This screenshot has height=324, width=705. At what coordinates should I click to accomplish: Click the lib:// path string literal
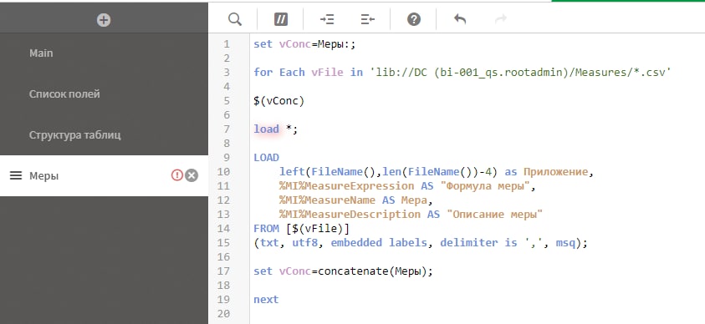click(x=520, y=73)
